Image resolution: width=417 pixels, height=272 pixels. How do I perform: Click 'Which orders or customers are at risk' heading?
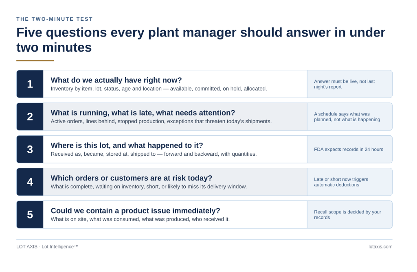point(132,178)
